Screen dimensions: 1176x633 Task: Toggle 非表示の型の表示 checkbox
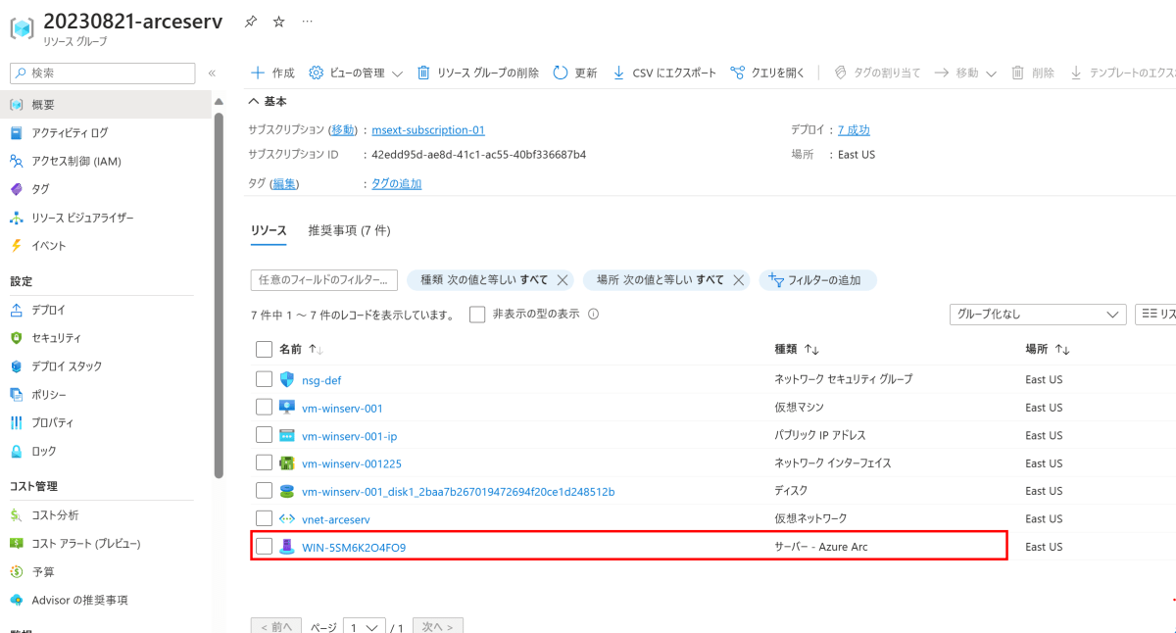click(x=477, y=315)
